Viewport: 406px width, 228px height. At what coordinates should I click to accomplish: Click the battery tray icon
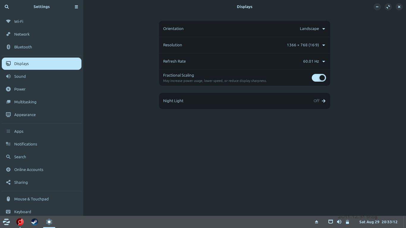click(347, 222)
